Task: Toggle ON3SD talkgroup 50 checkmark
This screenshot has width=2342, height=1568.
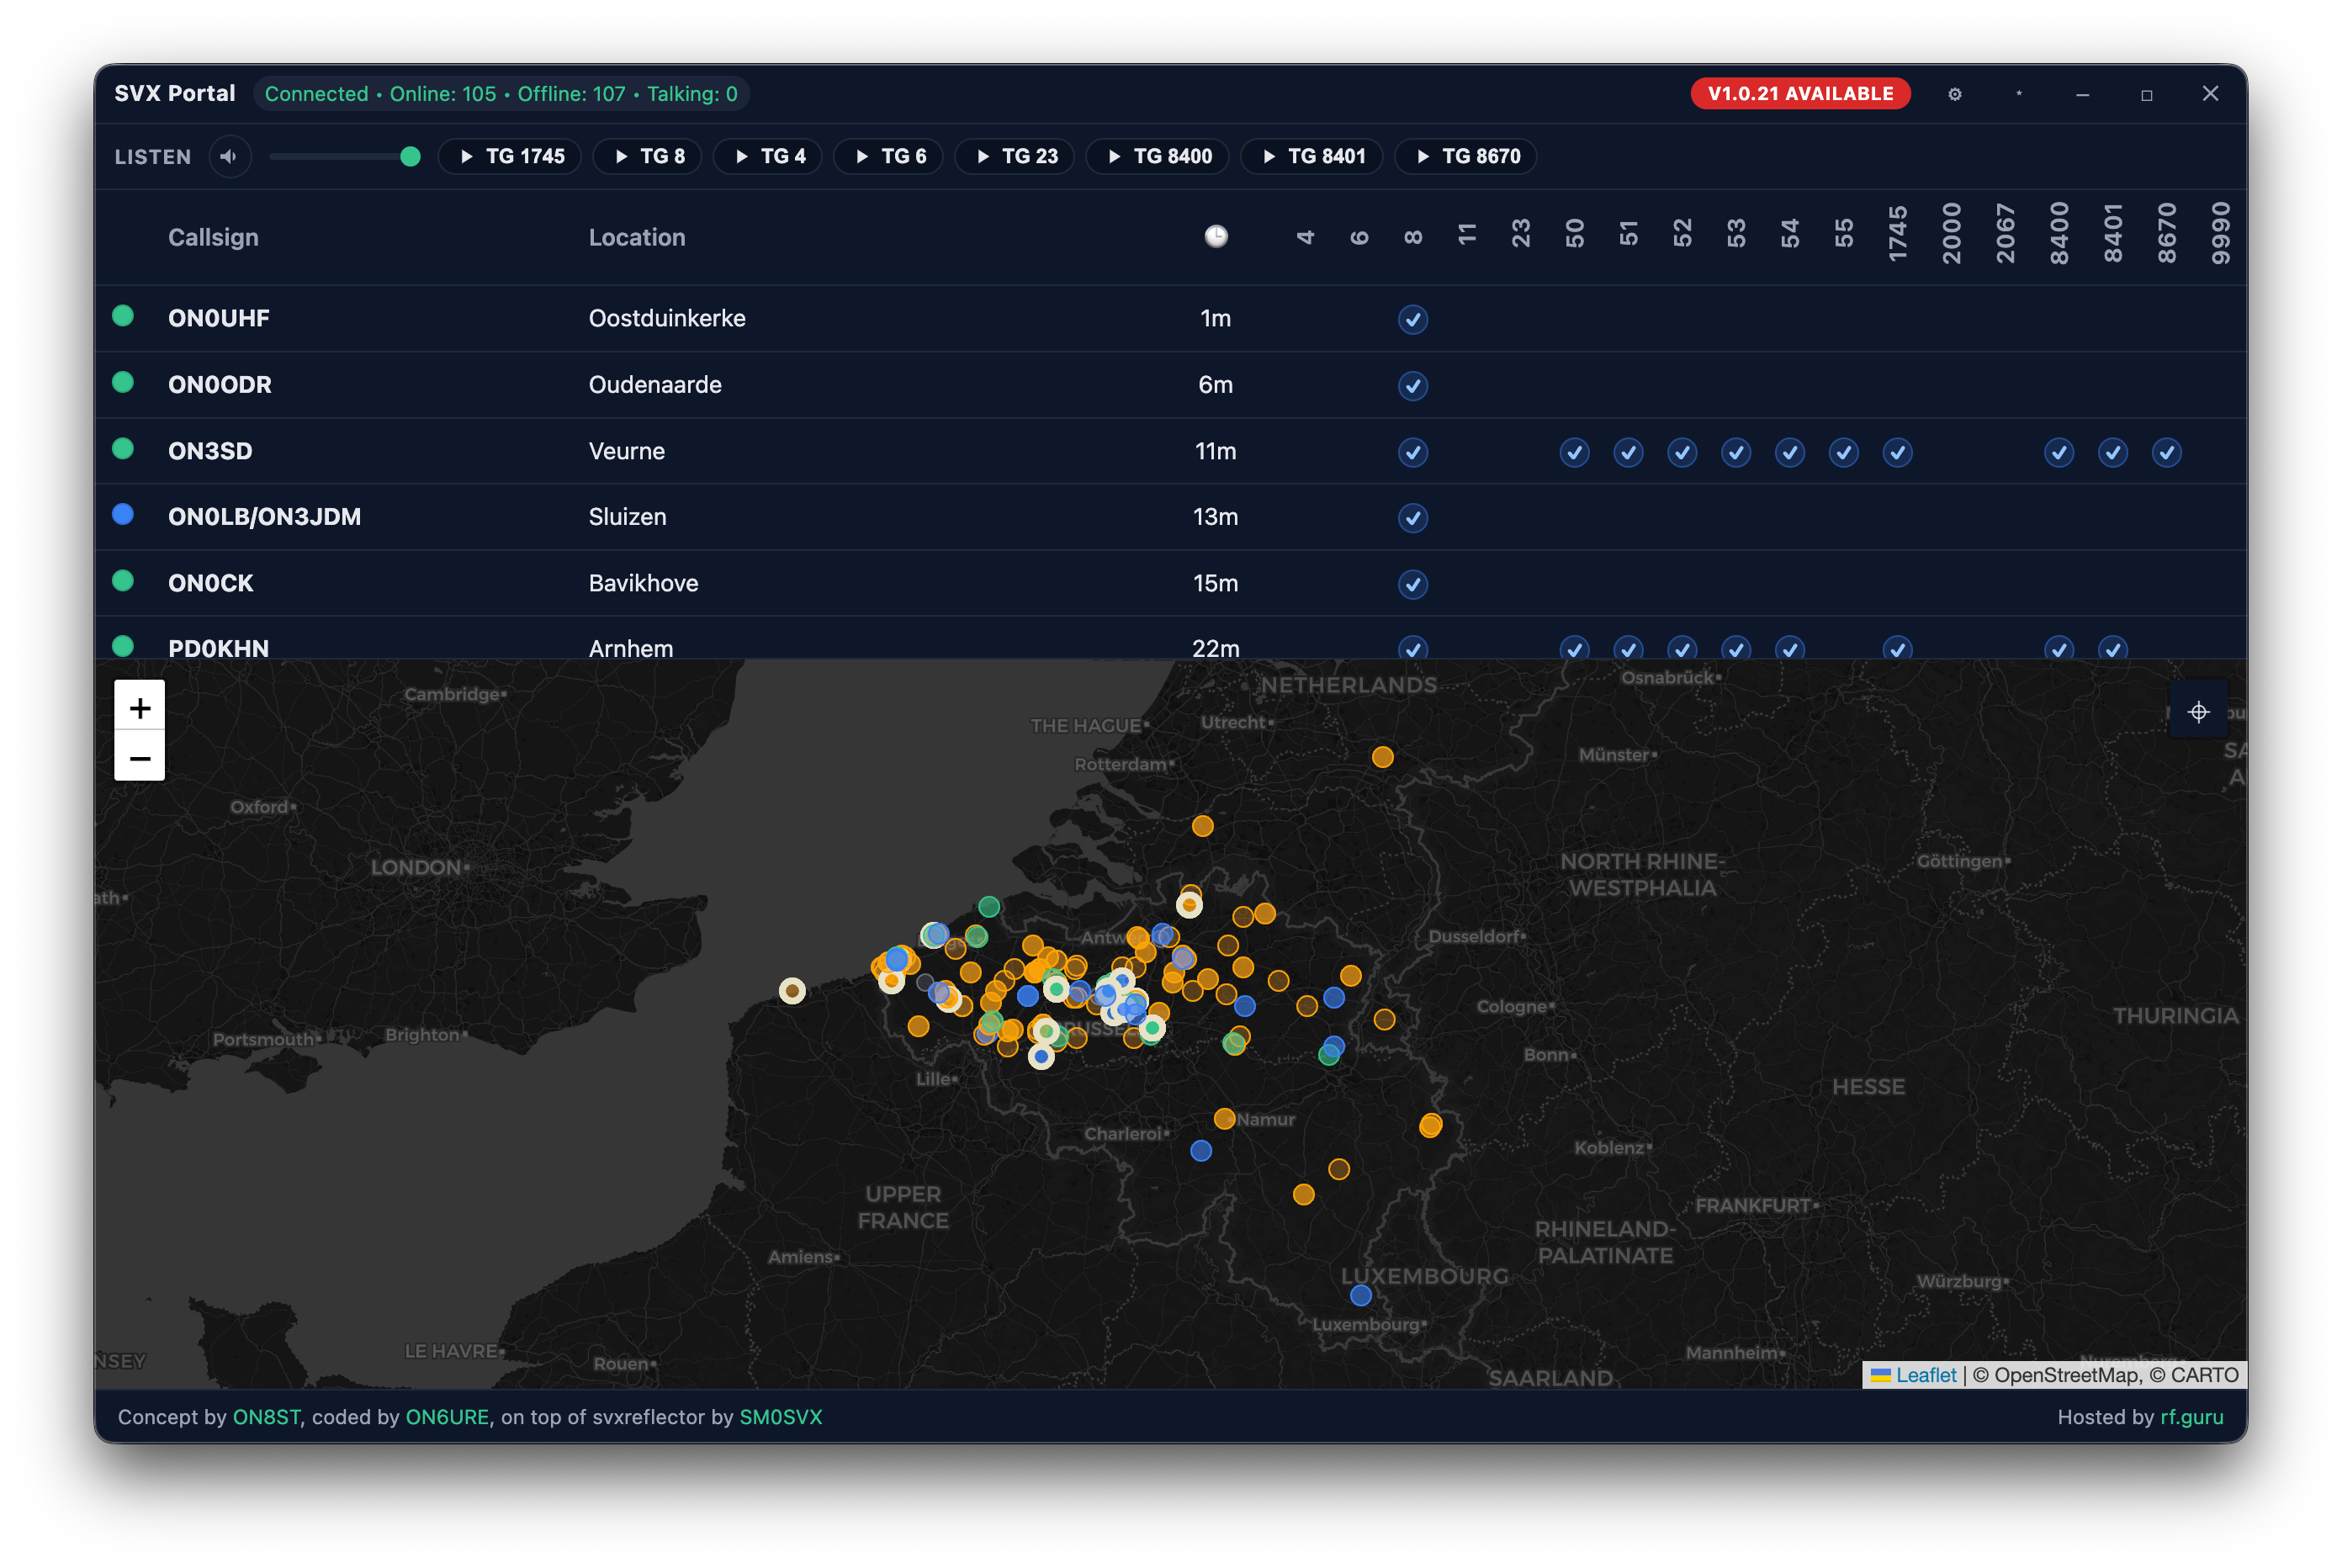Action: click(x=1574, y=452)
